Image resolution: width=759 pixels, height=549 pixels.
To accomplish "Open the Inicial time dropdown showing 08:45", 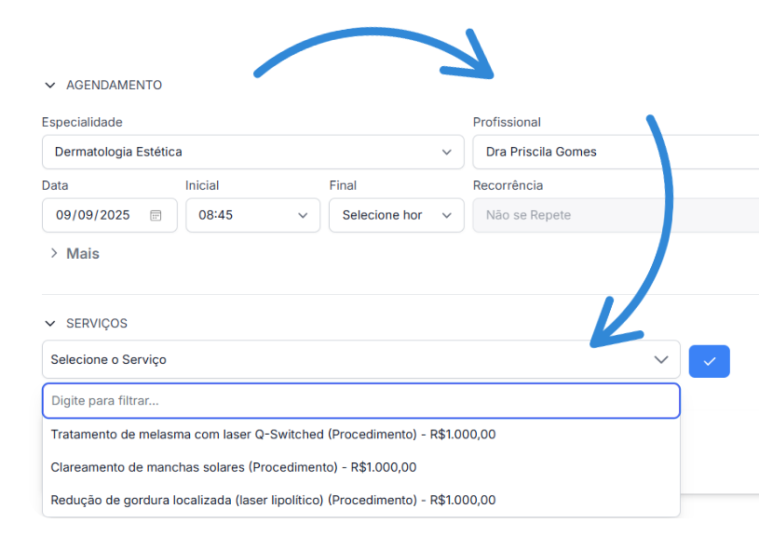I will click(242, 215).
